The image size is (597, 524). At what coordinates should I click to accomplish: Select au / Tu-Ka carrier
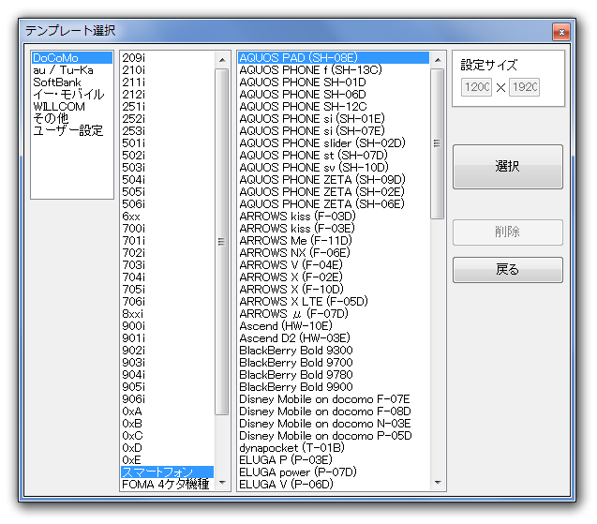coord(72,70)
